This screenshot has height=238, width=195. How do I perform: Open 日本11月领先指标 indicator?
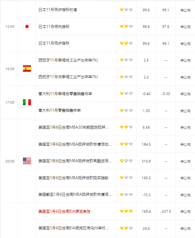pos(54,26)
